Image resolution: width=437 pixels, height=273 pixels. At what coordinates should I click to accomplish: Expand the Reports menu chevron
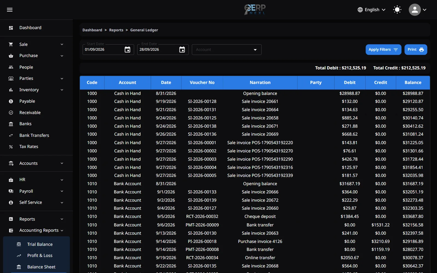click(x=62, y=219)
